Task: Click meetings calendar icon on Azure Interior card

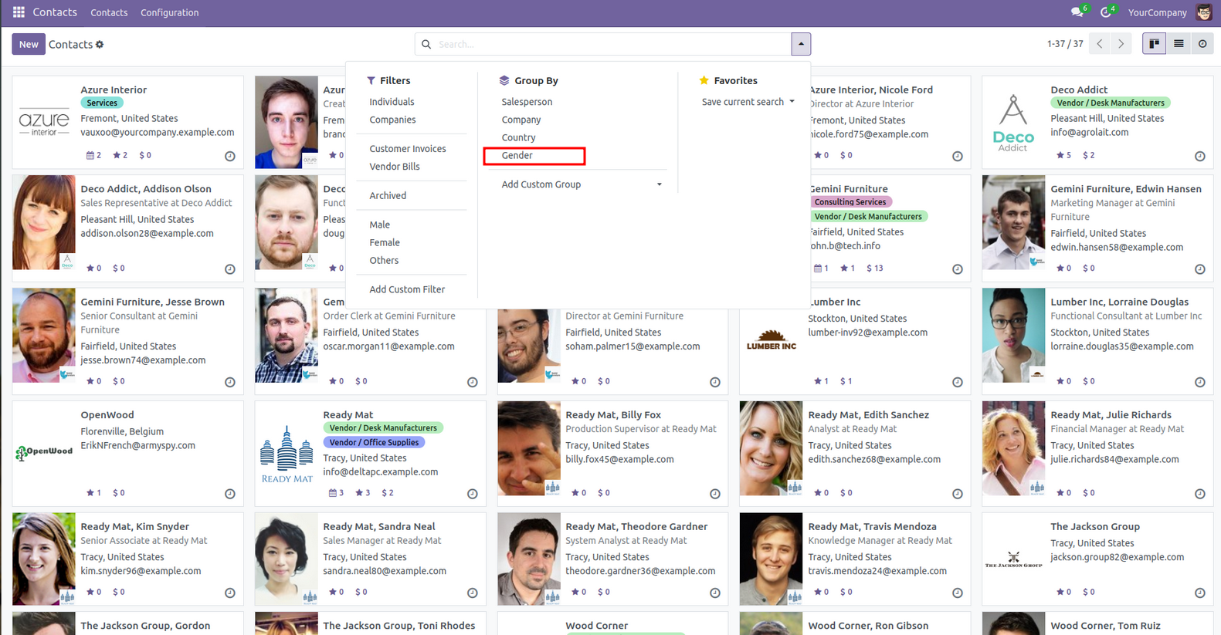Action: click(x=91, y=155)
